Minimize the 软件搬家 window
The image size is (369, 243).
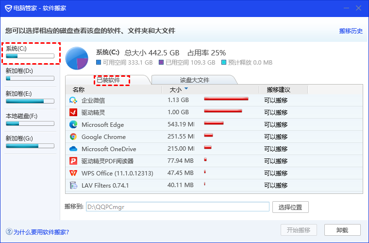346,8
